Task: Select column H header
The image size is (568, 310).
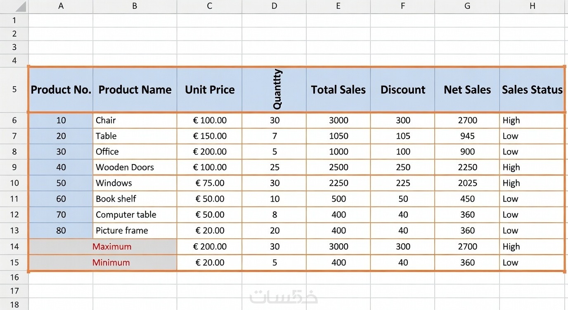Action: pos(532,6)
